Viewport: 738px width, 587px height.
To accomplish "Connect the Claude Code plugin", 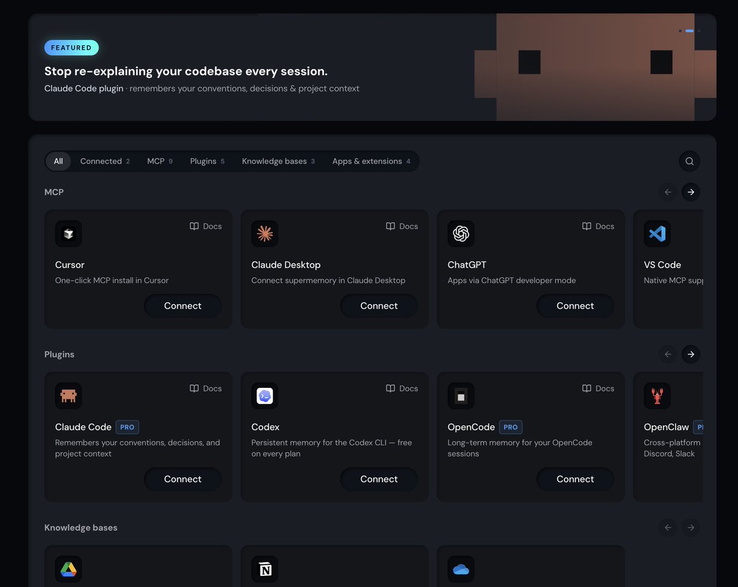I will (x=183, y=479).
